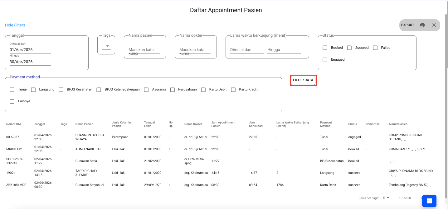
Task: Open the Dimulai dari date picker field
Action: 30,50
